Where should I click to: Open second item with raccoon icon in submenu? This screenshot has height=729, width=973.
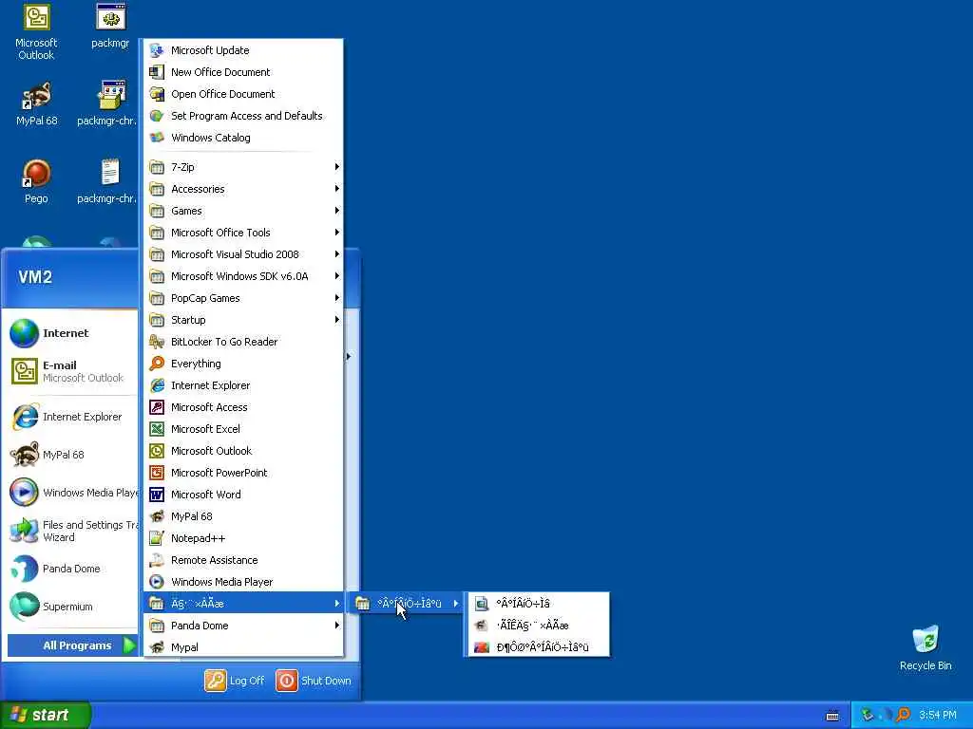coord(538,625)
